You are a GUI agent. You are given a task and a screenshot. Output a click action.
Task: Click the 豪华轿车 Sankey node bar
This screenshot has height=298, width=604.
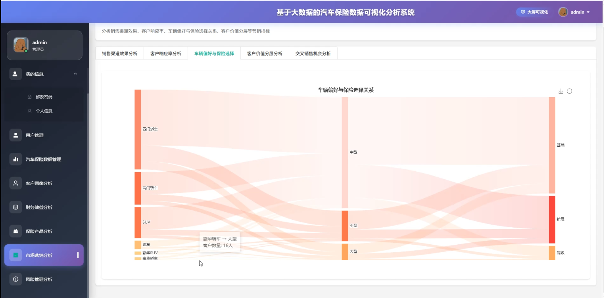pos(138,259)
